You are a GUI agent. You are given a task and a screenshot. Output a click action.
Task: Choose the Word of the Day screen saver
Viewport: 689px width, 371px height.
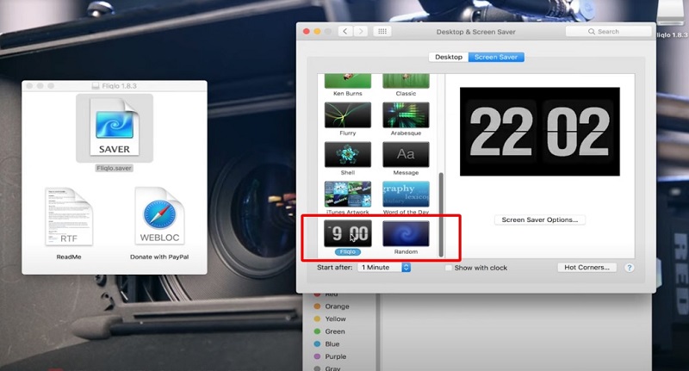coord(406,194)
